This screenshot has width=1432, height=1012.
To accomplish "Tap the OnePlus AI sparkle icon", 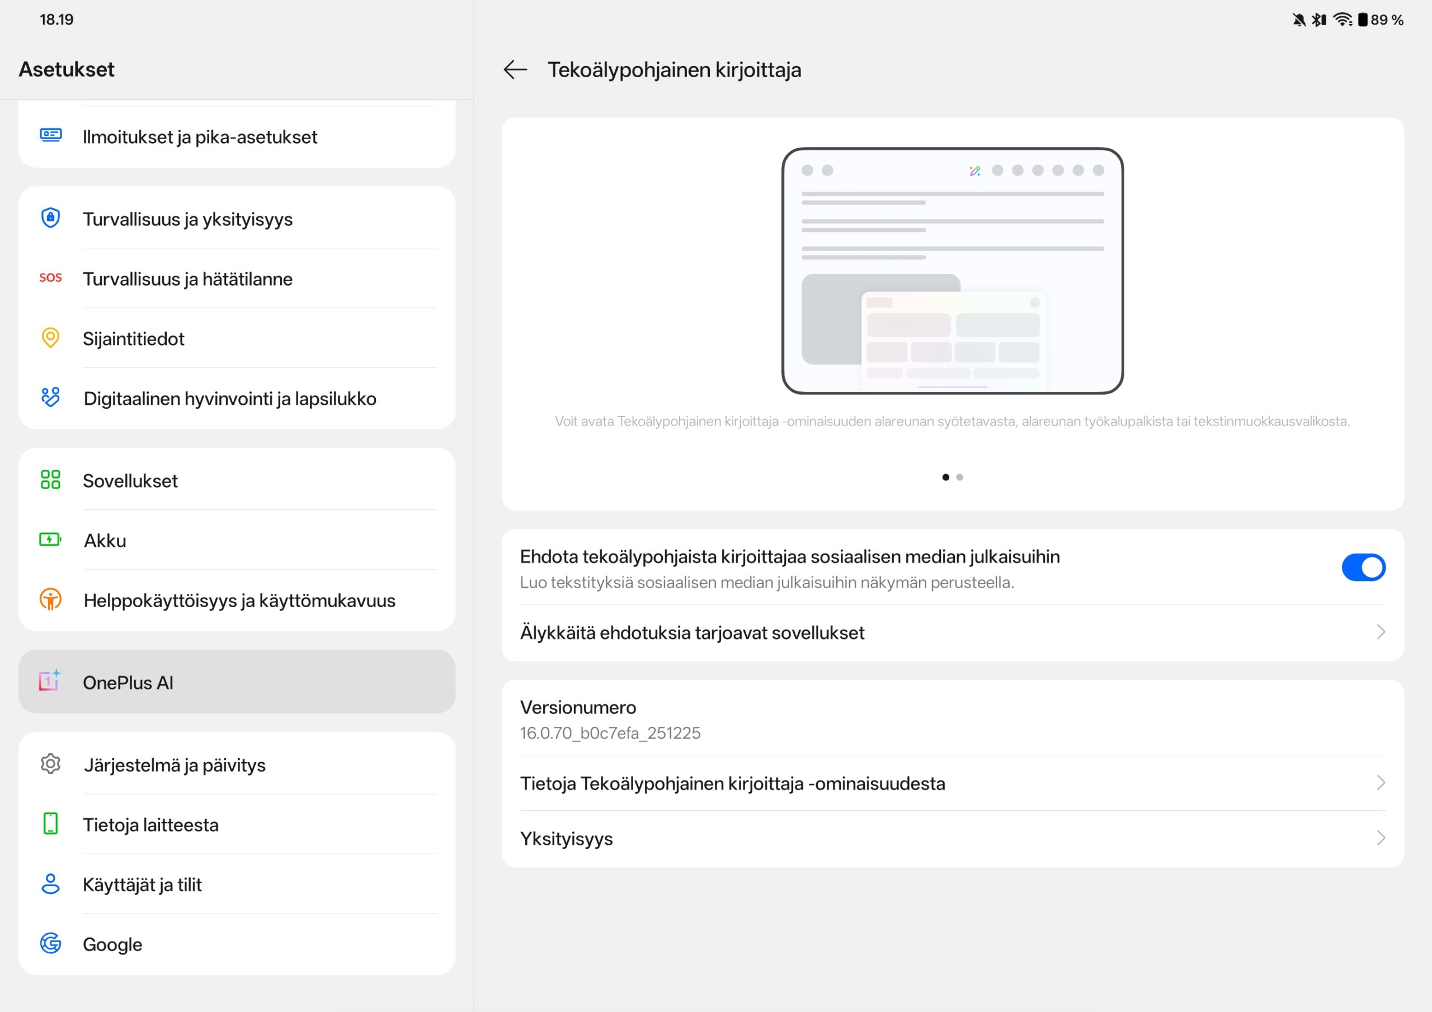I will pos(50,680).
